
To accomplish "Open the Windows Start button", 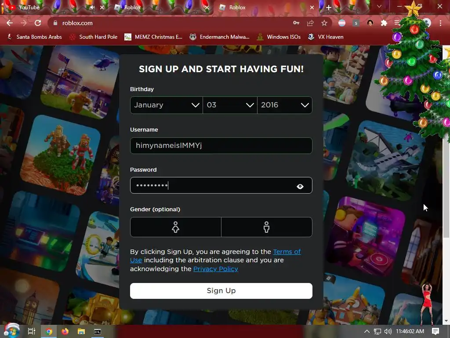I will [11, 331].
